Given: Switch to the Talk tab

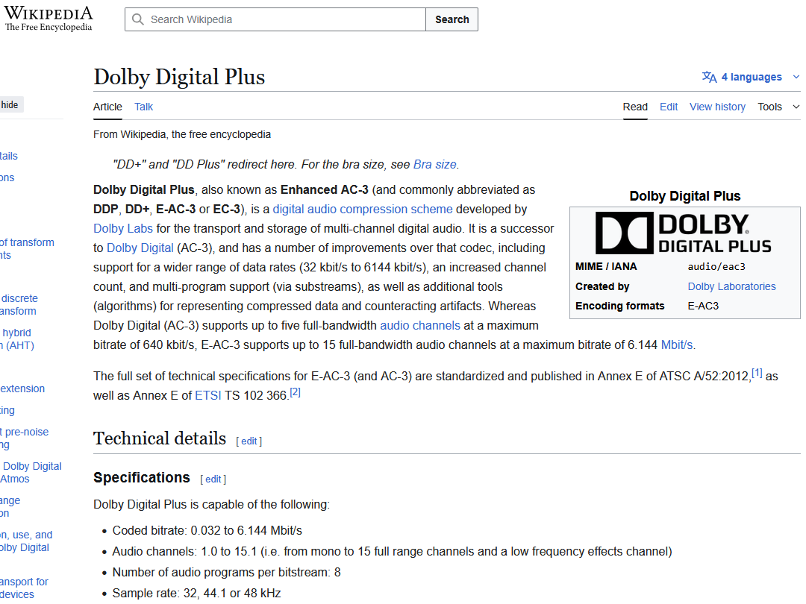Looking at the screenshot, I should (143, 107).
